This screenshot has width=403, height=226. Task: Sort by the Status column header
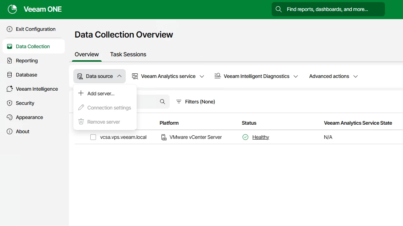pyautogui.click(x=249, y=123)
